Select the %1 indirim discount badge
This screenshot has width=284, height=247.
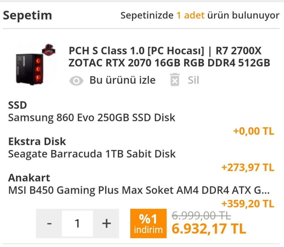tap(148, 223)
